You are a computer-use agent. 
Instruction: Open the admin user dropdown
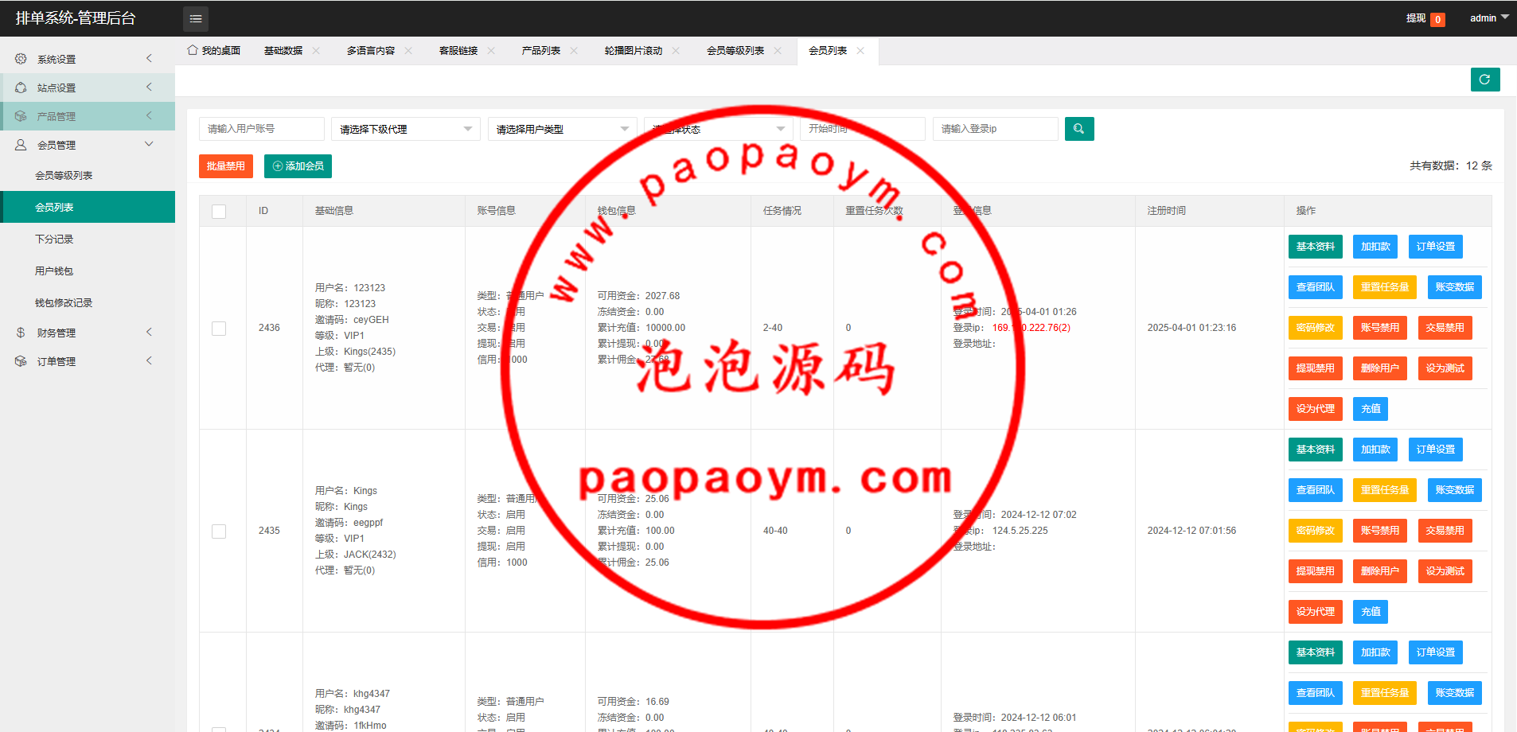coord(1489,18)
